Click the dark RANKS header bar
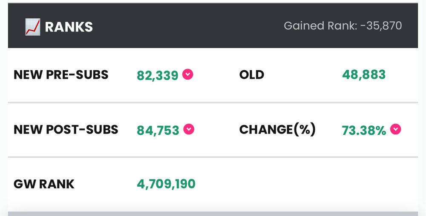This screenshot has height=216, width=426. pyautogui.click(x=213, y=26)
